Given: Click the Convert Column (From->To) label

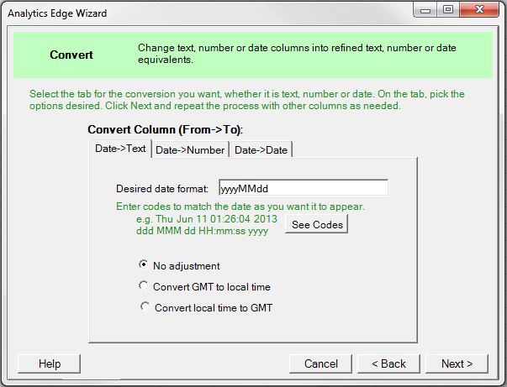Looking at the screenshot, I should pyautogui.click(x=165, y=130).
